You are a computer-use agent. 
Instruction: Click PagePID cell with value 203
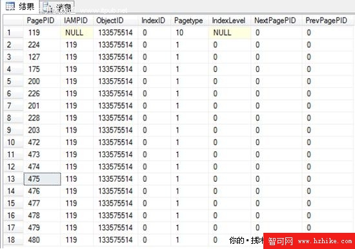pos(42,130)
